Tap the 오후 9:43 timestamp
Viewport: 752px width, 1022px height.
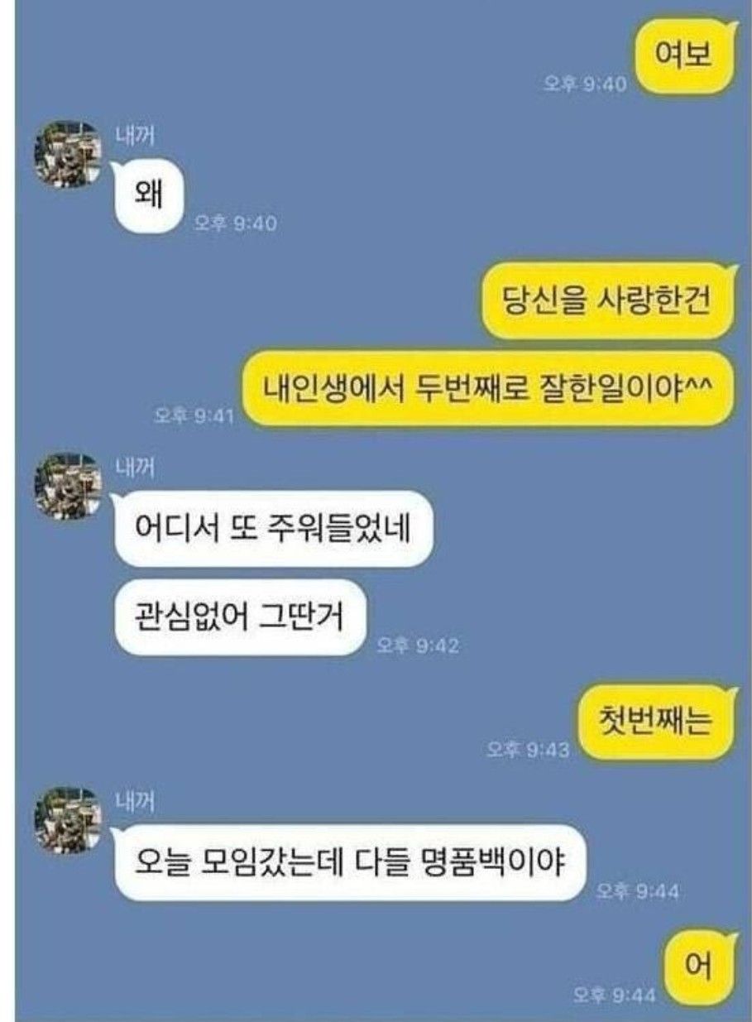(529, 749)
